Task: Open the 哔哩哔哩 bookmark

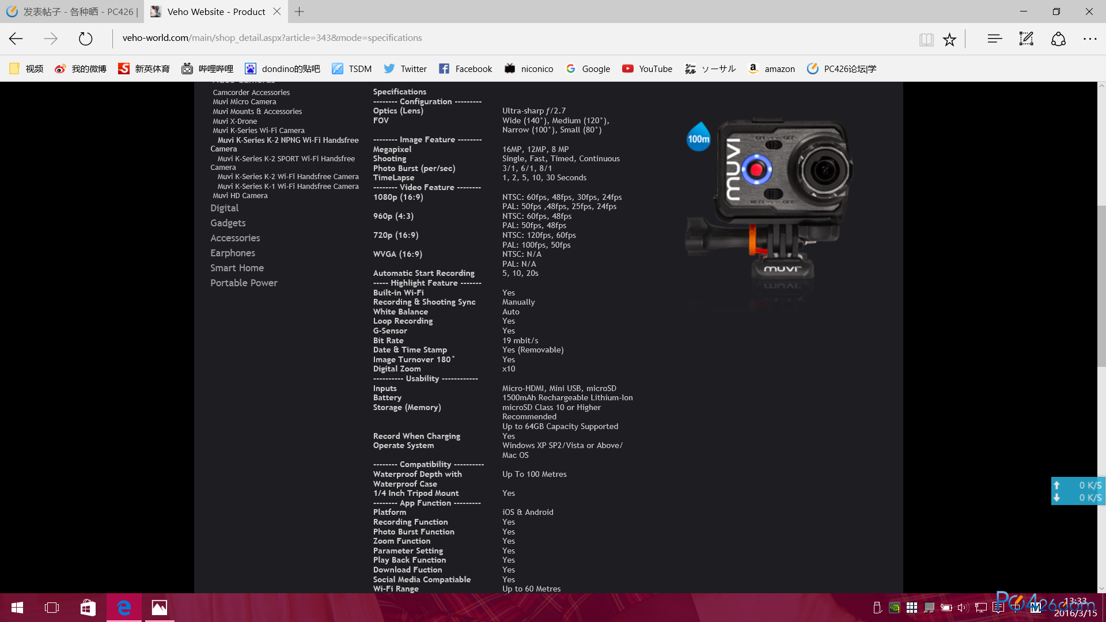Action: pos(207,69)
